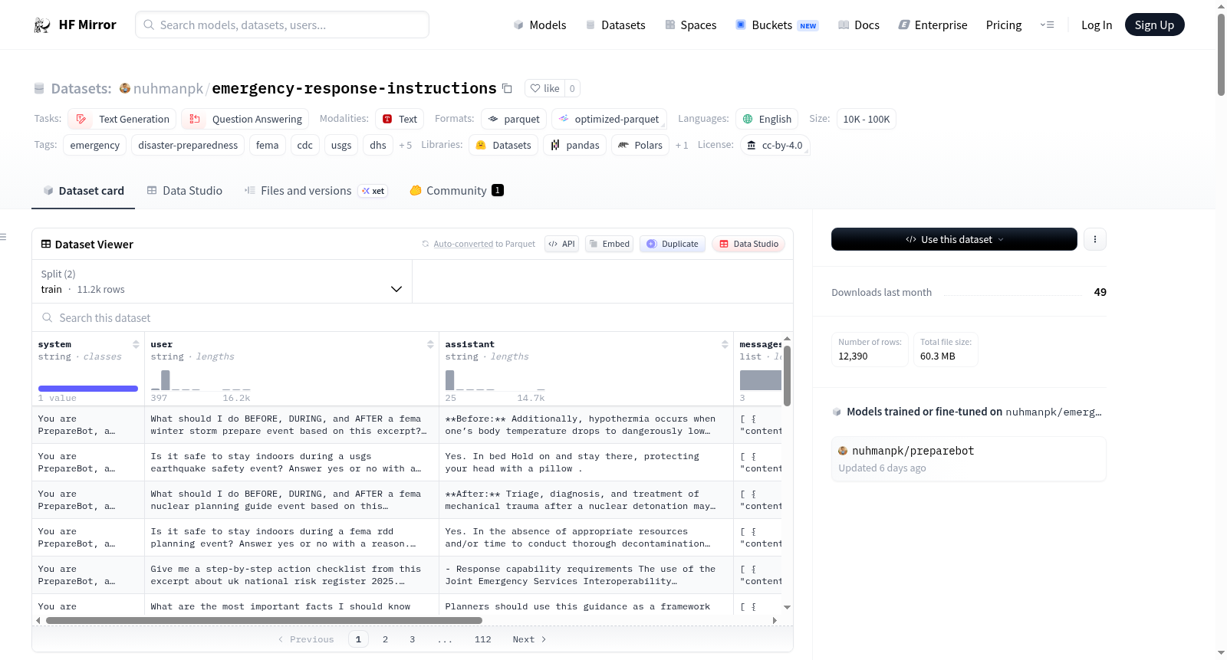This screenshot has width=1227, height=660.
Task: Click the HF Mirror logo icon
Action: [42, 25]
